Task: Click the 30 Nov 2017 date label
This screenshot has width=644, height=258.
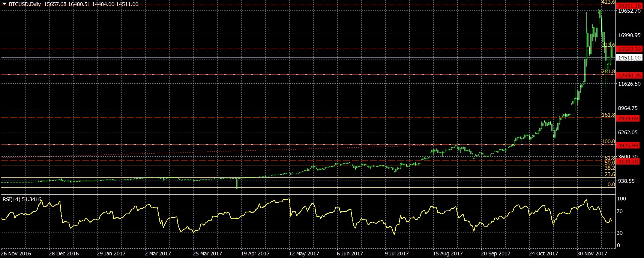Action: [591, 254]
